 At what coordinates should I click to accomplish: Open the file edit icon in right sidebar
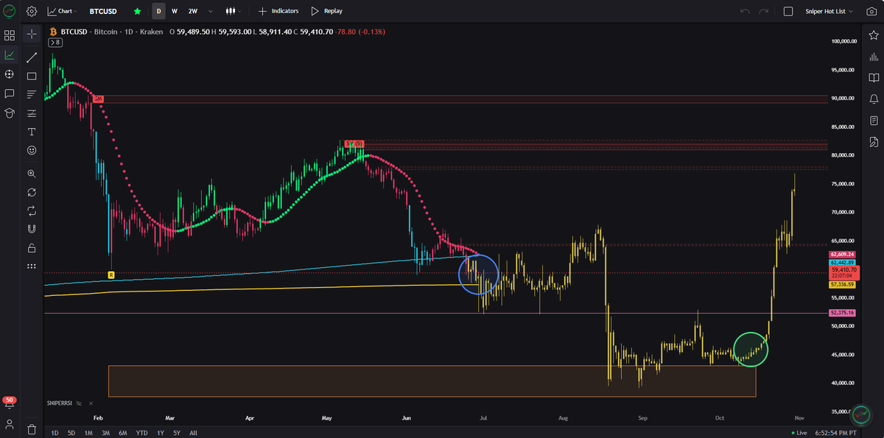click(x=874, y=141)
